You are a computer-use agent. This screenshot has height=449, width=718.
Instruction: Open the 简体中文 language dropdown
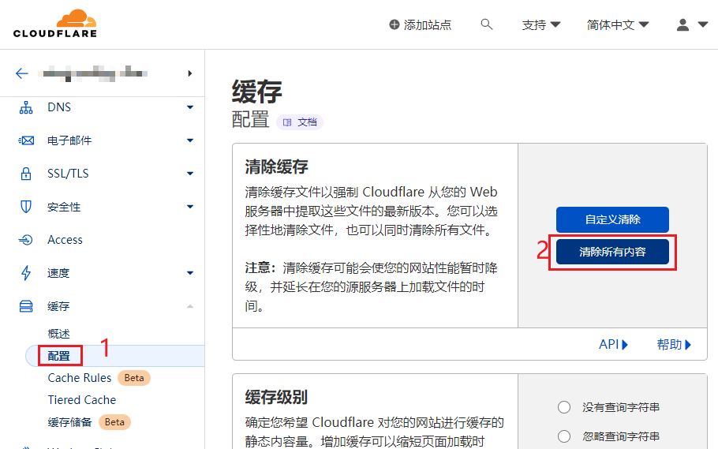pyautogui.click(x=618, y=24)
